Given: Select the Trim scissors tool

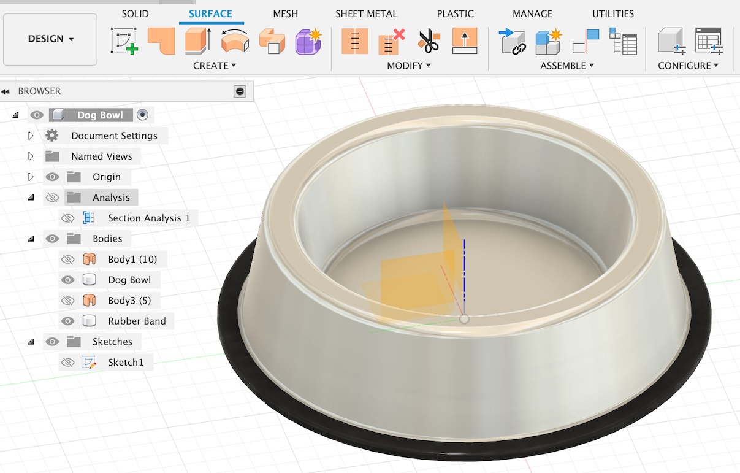Looking at the screenshot, I should point(429,41).
